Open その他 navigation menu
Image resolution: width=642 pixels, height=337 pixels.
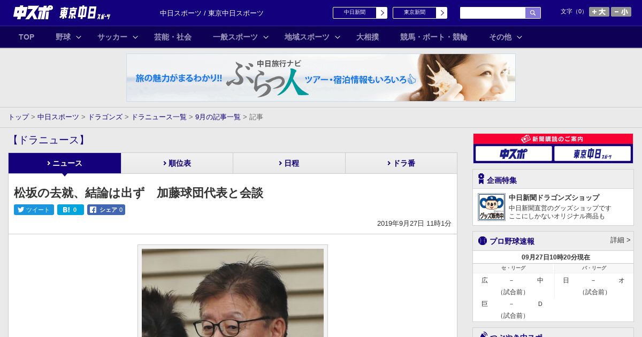[x=500, y=37]
